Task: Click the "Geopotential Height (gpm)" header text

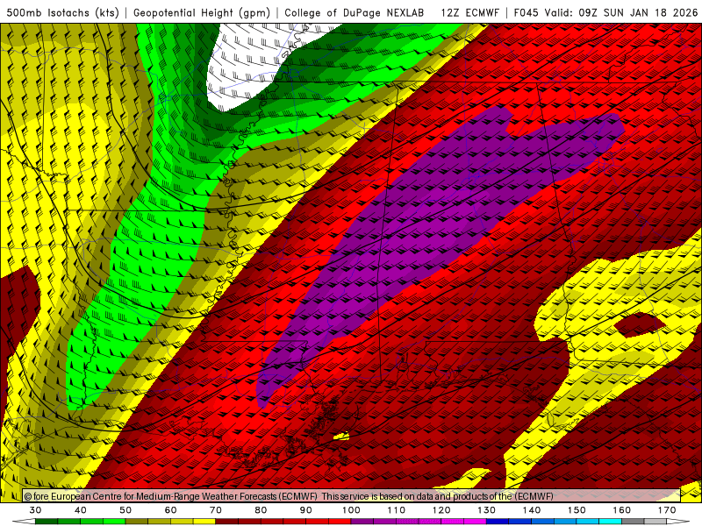Action: pyautogui.click(x=202, y=12)
